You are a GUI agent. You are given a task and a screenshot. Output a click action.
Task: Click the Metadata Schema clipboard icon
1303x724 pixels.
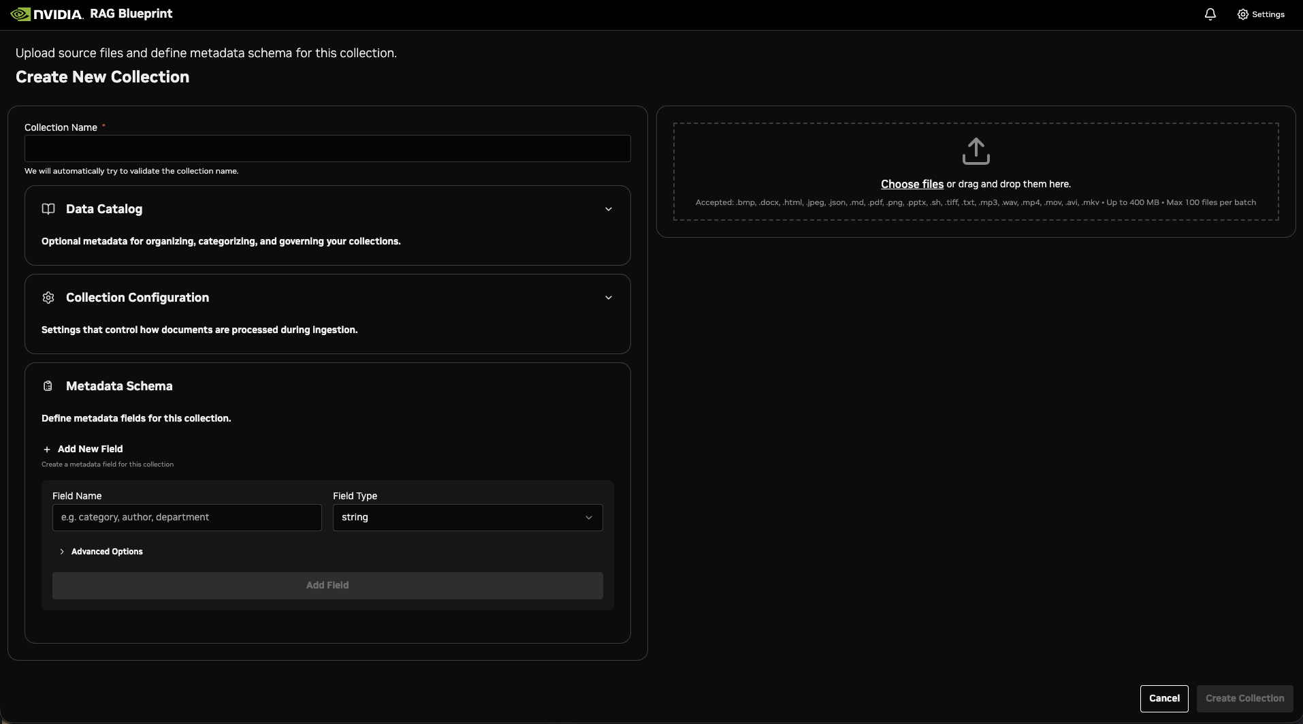[48, 386]
